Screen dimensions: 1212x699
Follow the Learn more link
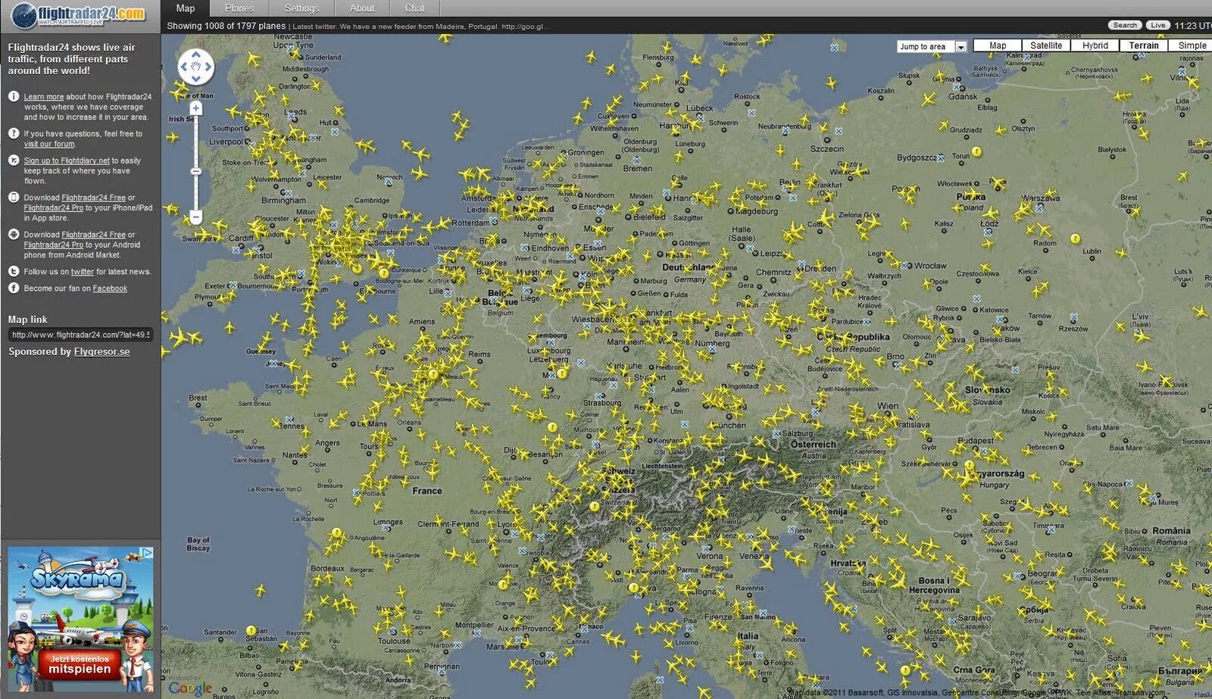[x=43, y=97]
